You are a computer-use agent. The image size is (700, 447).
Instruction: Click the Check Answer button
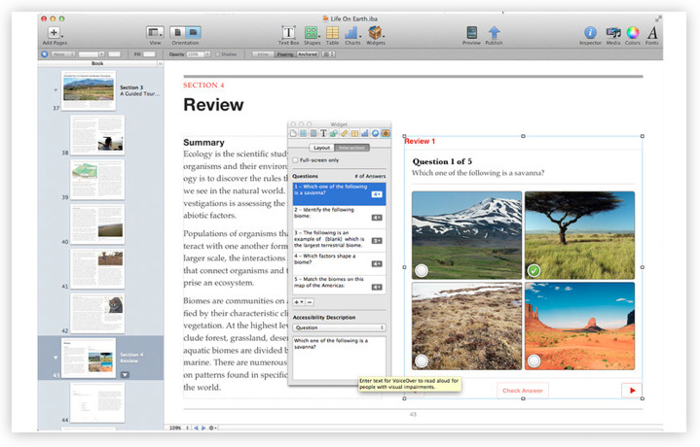pyautogui.click(x=523, y=391)
